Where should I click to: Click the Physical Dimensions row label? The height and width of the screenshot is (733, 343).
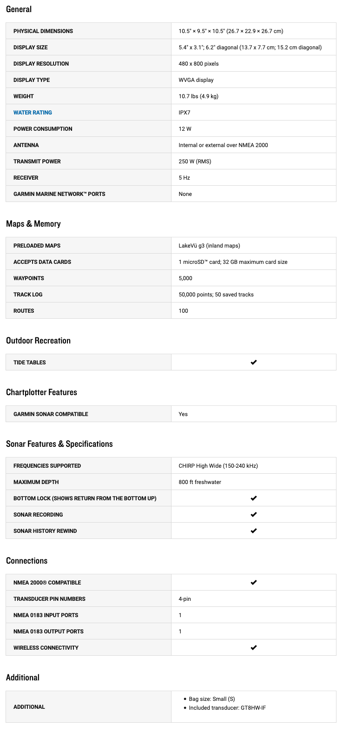(x=43, y=31)
